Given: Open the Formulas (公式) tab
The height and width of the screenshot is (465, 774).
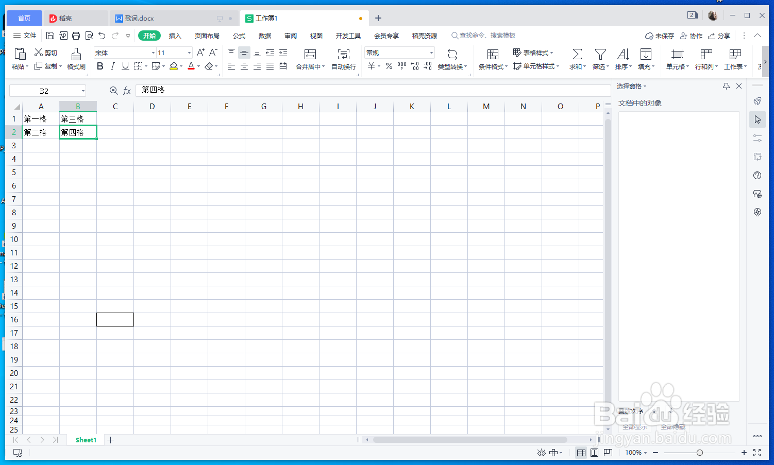Looking at the screenshot, I should tap(239, 36).
